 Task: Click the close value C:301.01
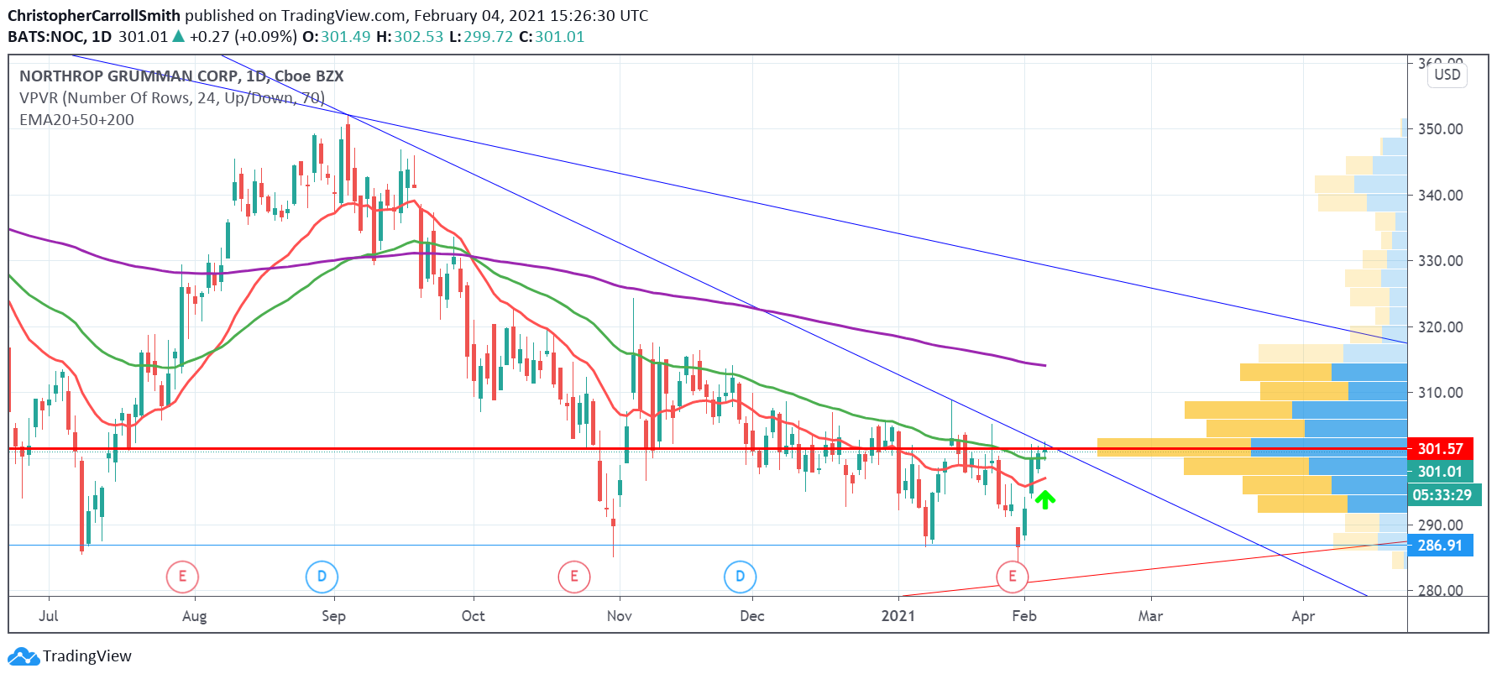[x=552, y=37]
